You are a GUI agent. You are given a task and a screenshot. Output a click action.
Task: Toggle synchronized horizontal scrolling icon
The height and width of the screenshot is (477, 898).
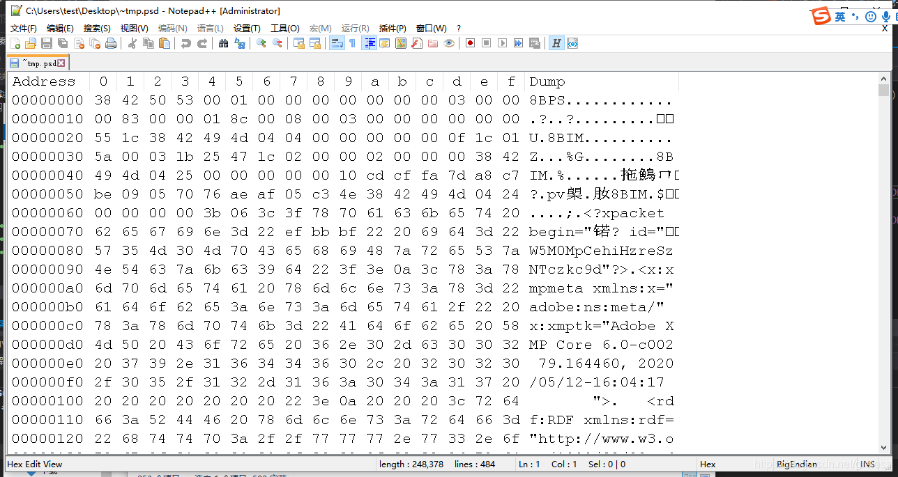(x=315, y=43)
